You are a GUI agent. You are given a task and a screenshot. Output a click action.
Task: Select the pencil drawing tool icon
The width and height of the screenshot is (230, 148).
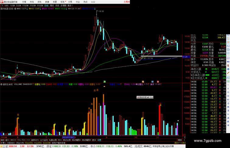228,73
